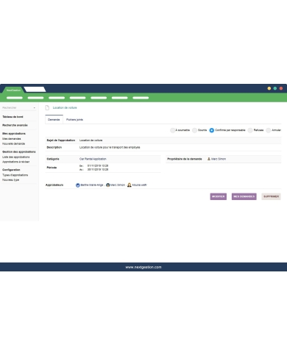Click the Mes demandes purple button
This screenshot has height=356, width=287.
(244, 196)
